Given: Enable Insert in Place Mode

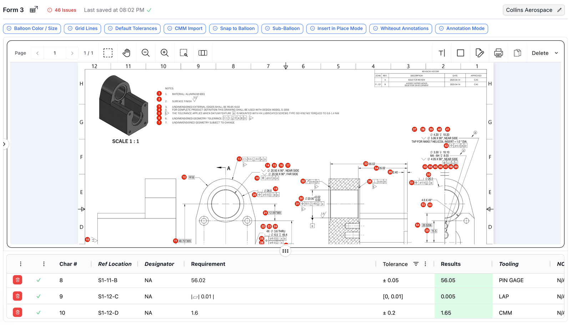Looking at the screenshot, I should pos(336,29).
